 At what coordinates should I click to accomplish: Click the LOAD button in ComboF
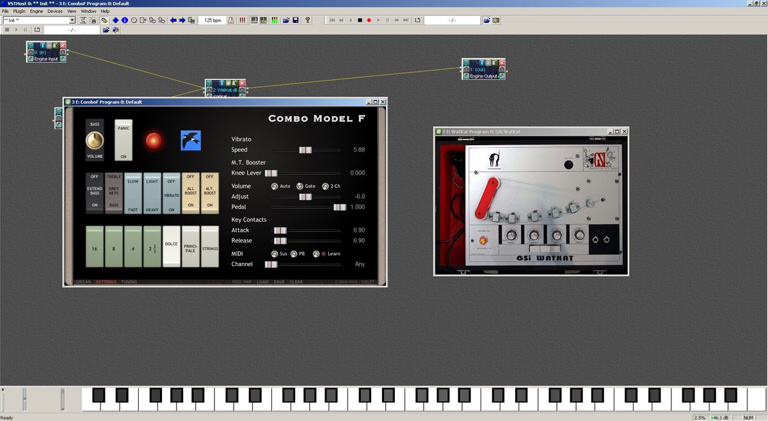pyautogui.click(x=262, y=282)
